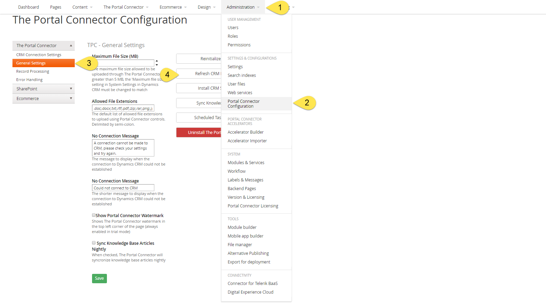Click the Maximum File Size input
Viewport: 546px width, 304px height.
tap(123, 63)
